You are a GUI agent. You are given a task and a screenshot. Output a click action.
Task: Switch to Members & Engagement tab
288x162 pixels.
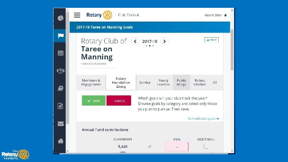tap(91, 82)
